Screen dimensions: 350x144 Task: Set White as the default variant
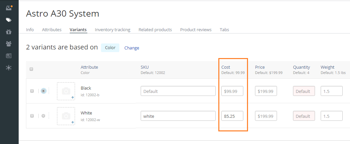click(x=43, y=116)
